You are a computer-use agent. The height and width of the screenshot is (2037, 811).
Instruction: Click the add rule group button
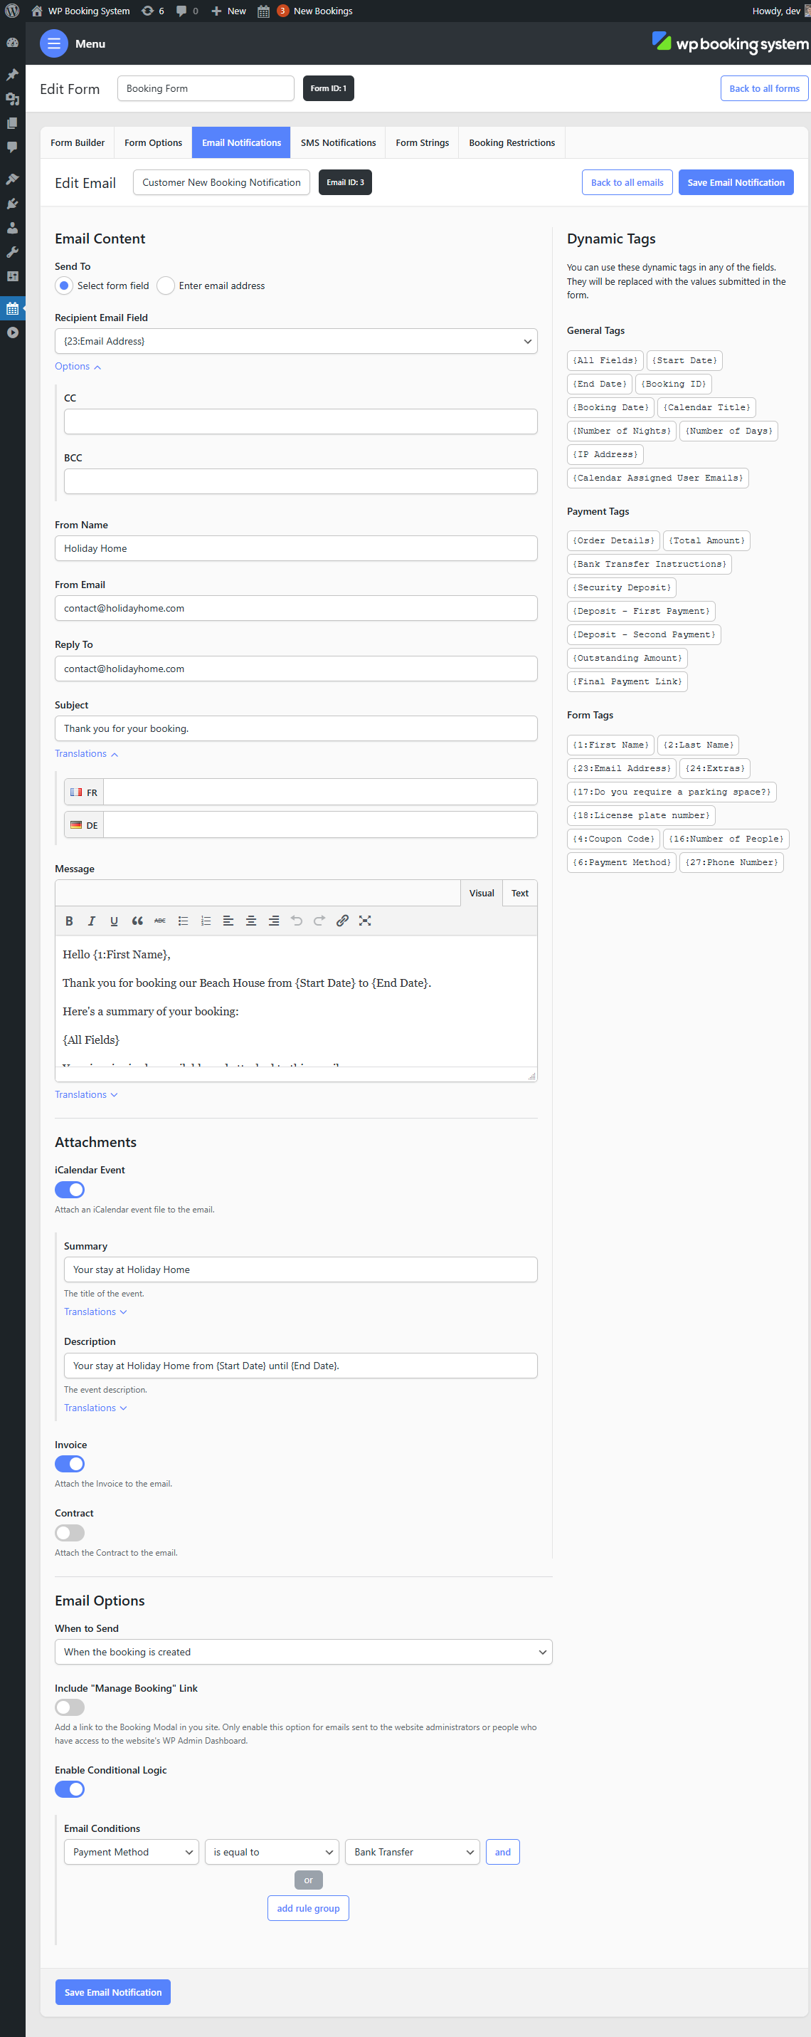pos(308,1908)
